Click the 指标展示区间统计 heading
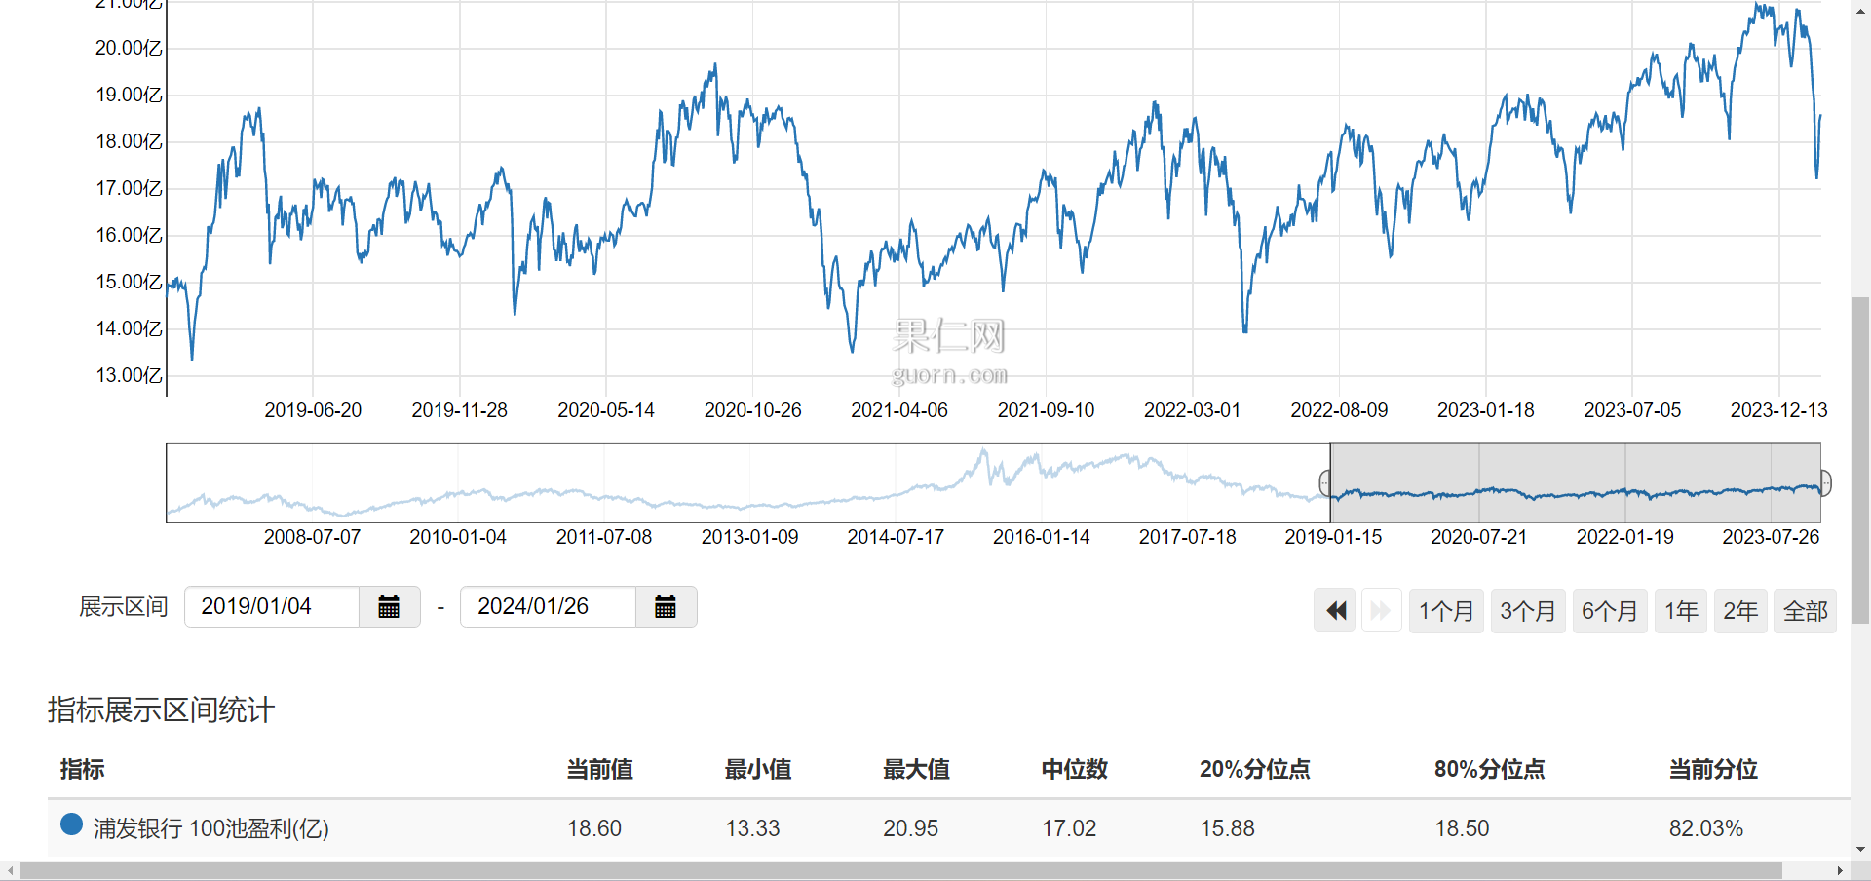Screen dimensions: 1871x881 pos(161,709)
